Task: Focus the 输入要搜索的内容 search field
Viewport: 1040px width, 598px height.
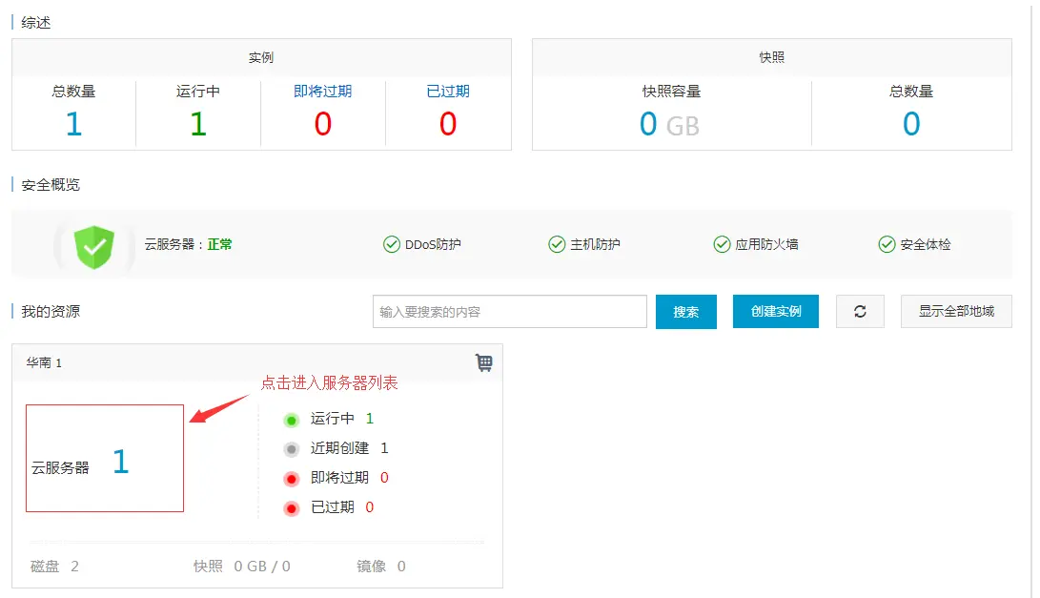Action: click(509, 311)
